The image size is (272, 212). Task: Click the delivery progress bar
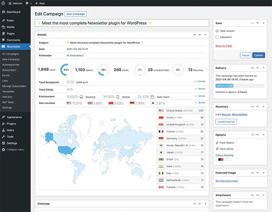click(x=240, y=86)
